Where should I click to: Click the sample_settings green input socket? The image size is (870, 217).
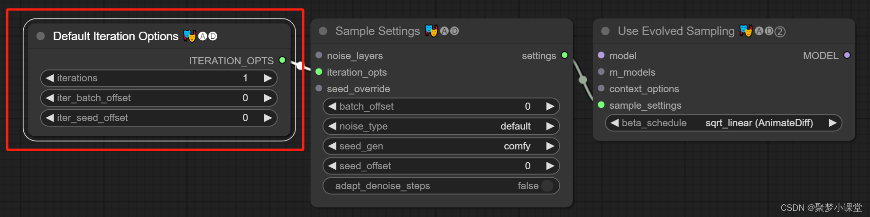[x=601, y=105]
